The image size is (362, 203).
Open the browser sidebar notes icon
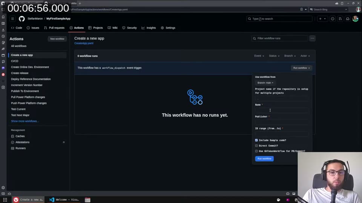[x=3, y=42]
